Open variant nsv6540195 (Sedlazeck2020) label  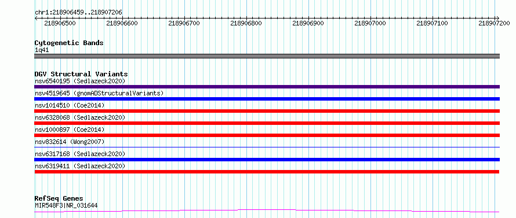(x=80, y=81)
